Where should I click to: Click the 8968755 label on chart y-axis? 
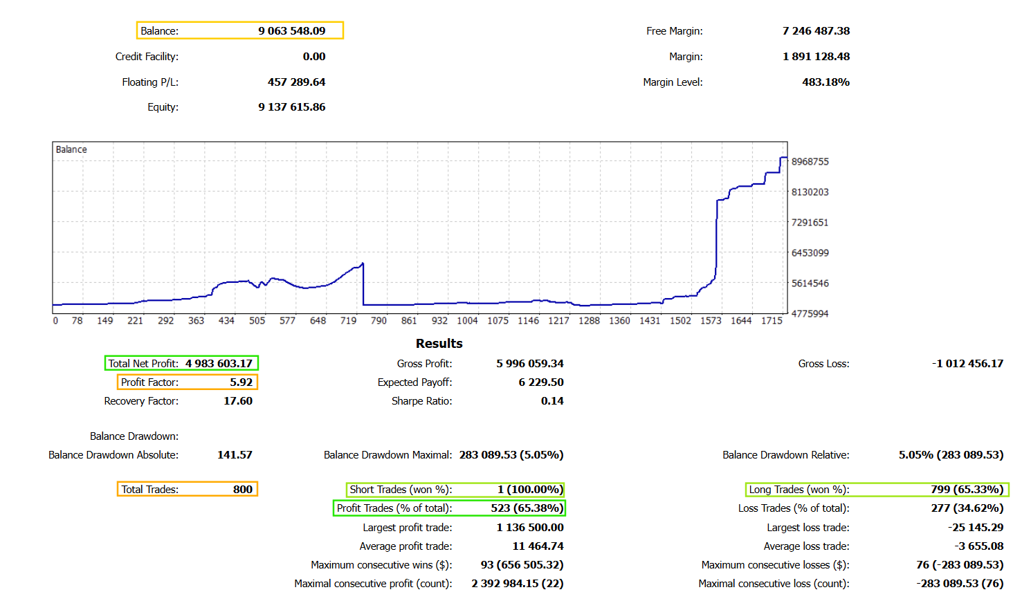(x=810, y=161)
